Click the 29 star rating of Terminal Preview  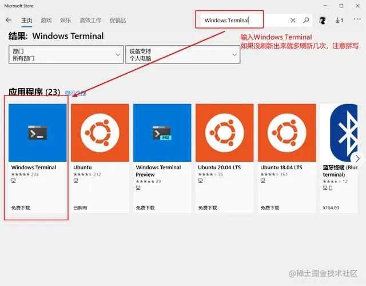[148, 181]
